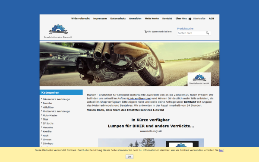Open the Über Uns menu entry
Screen dimensions: 259x162
pyautogui.click(x=181, y=19)
